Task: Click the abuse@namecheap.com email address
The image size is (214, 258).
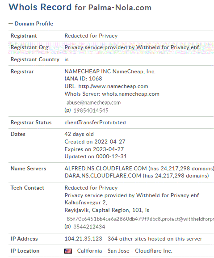Action: 93,103
